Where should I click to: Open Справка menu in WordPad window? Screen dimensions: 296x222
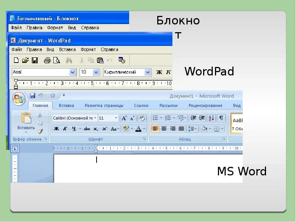coord(110,50)
